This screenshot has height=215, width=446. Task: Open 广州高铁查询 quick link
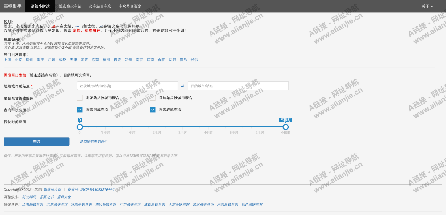click(x=130, y=204)
